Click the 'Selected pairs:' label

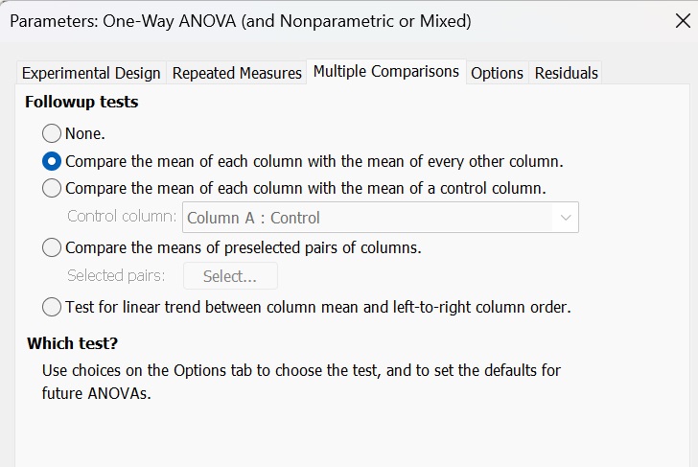coord(116,276)
